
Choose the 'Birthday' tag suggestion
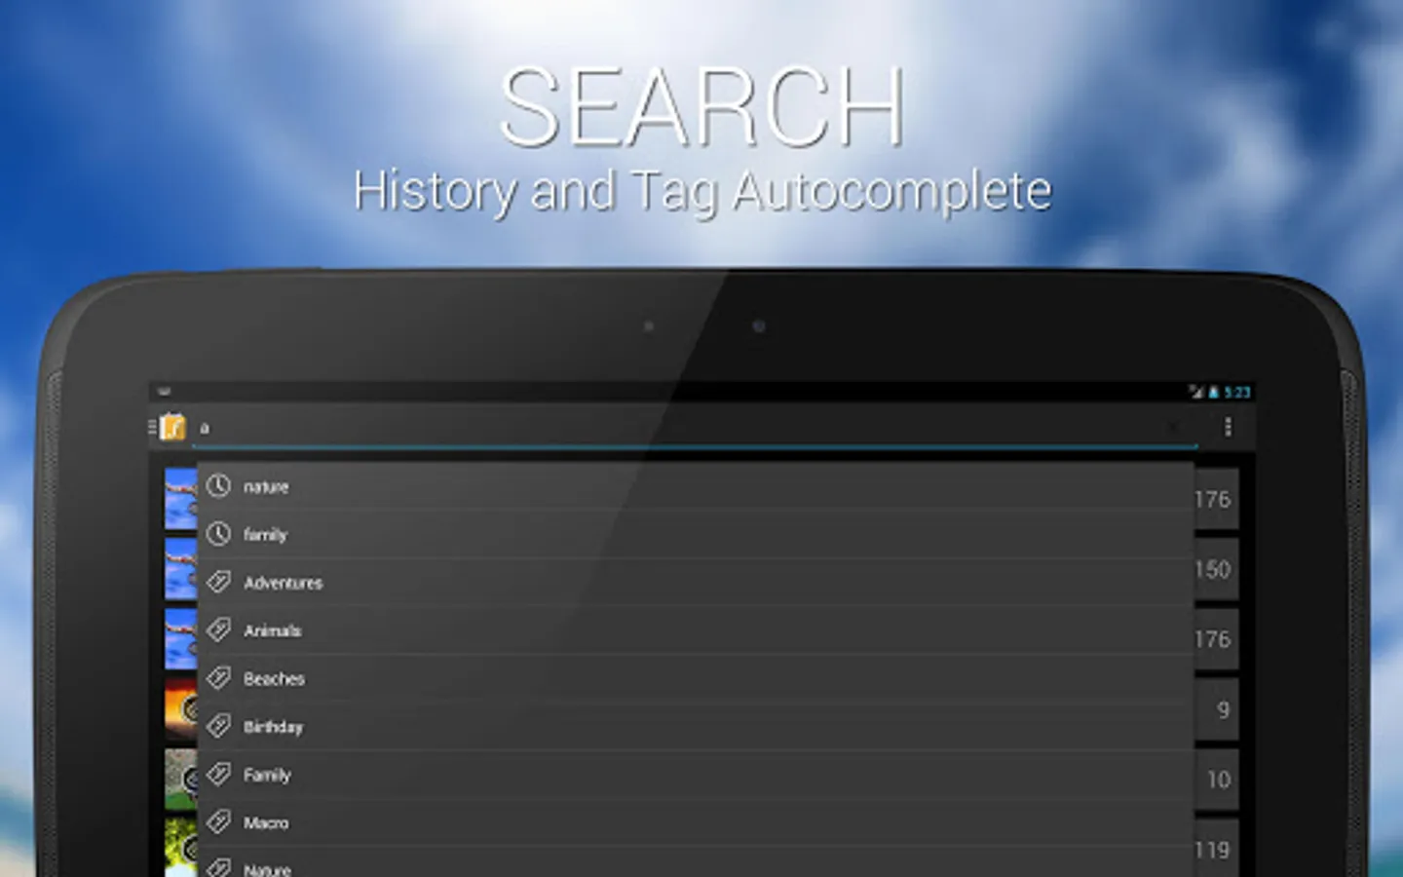696,726
